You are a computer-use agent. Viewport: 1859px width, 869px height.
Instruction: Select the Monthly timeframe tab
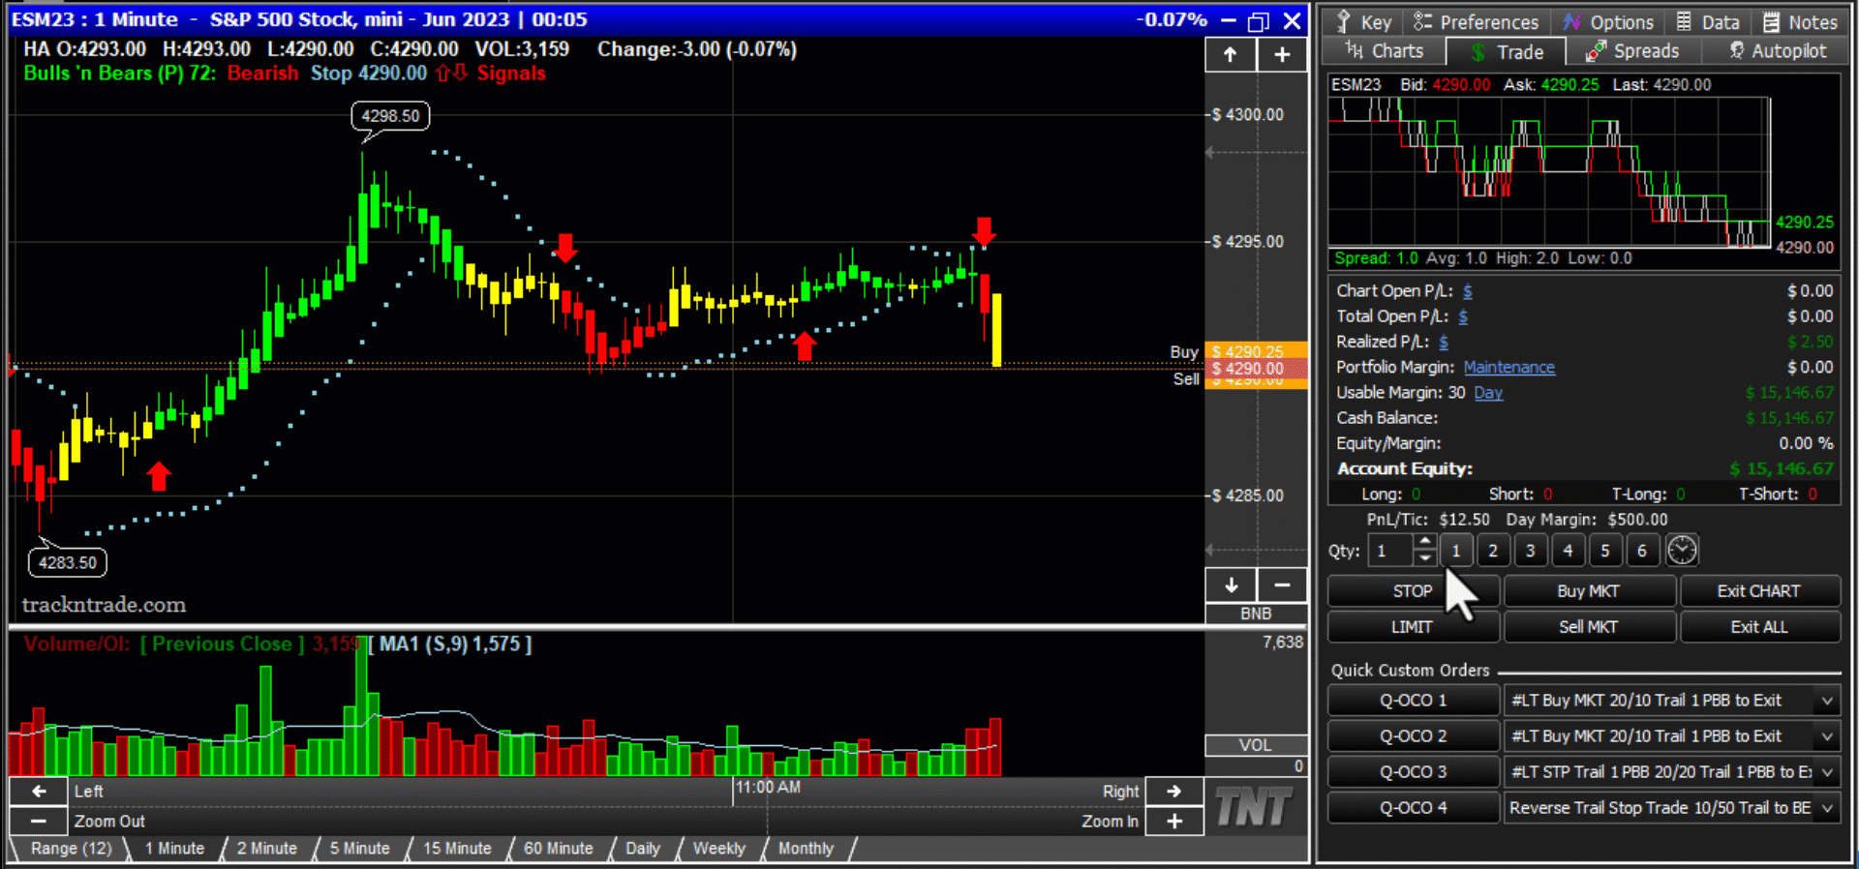pos(806,849)
